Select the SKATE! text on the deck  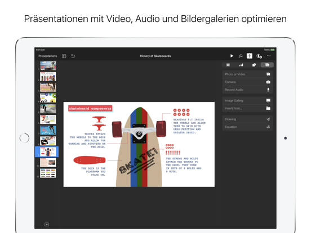pyautogui.click(x=139, y=160)
